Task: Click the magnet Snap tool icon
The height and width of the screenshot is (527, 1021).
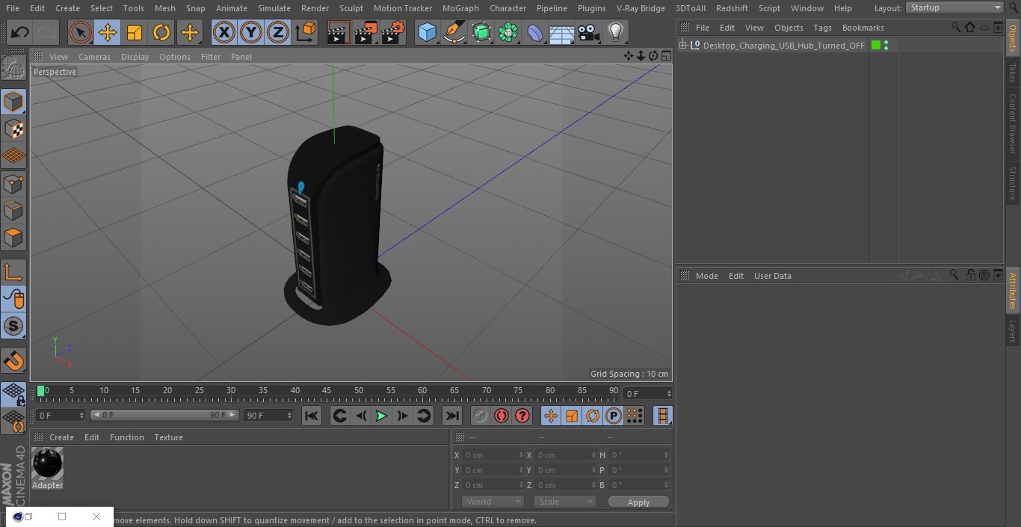Action: click(x=13, y=361)
